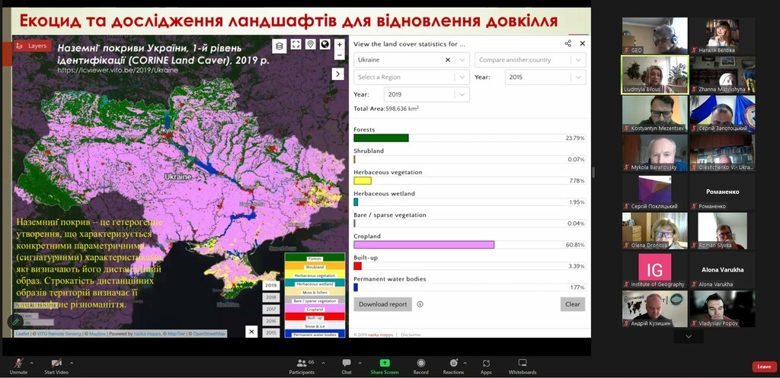The image size is (780, 378).
Task: Open the Compare another country dropdown
Action: pyautogui.click(x=530, y=59)
